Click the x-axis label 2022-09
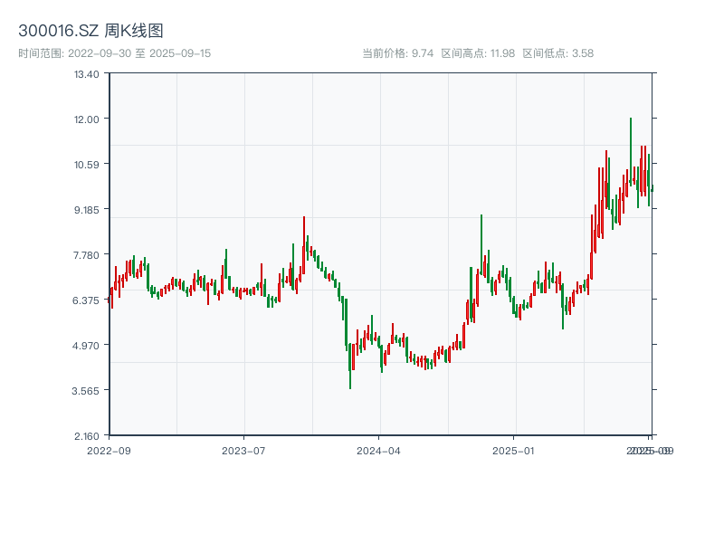Screen dimensions: 724x543 109,451
